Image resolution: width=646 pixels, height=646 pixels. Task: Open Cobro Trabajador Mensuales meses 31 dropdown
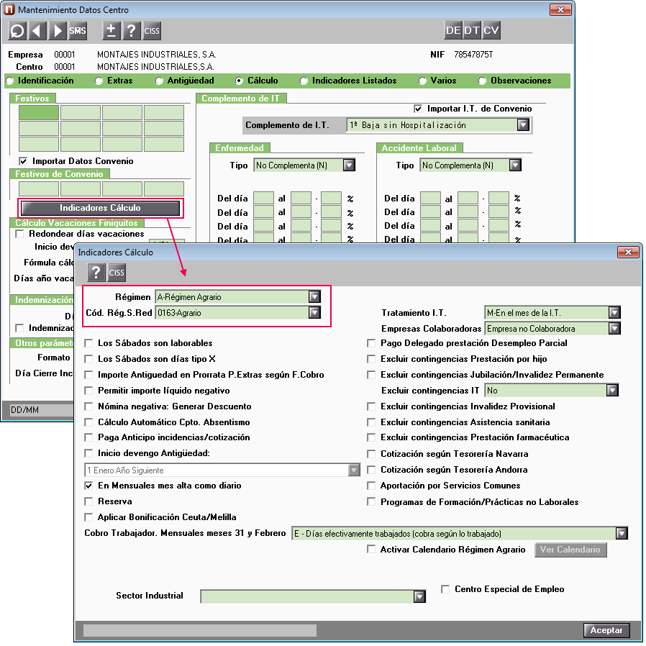[622, 534]
